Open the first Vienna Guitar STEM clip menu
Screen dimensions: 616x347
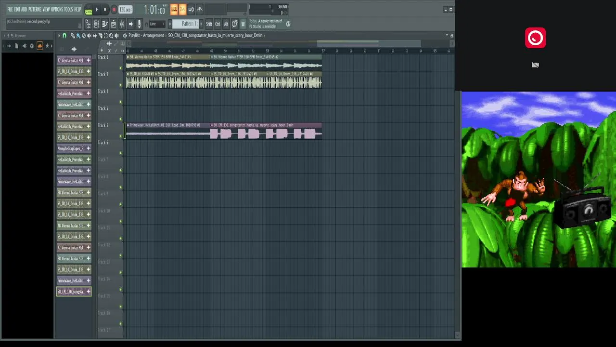[128, 57]
